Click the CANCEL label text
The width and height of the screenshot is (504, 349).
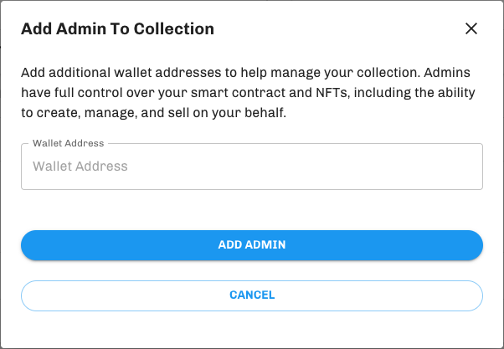point(252,295)
